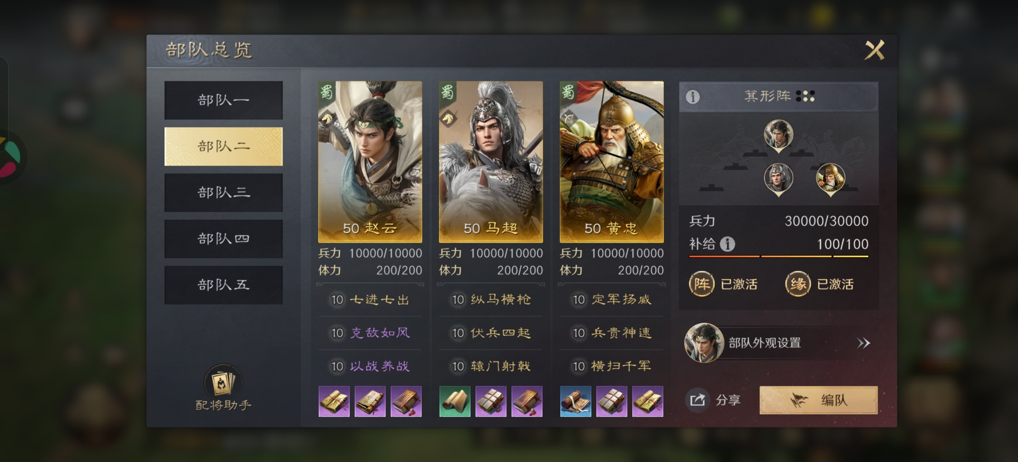The height and width of the screenshot is (462, 1018).
Task: Open the 配将助手 card helper icon
Action: 223,382
